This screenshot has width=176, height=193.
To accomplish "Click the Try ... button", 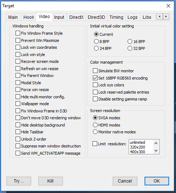I will click(19, 181).
